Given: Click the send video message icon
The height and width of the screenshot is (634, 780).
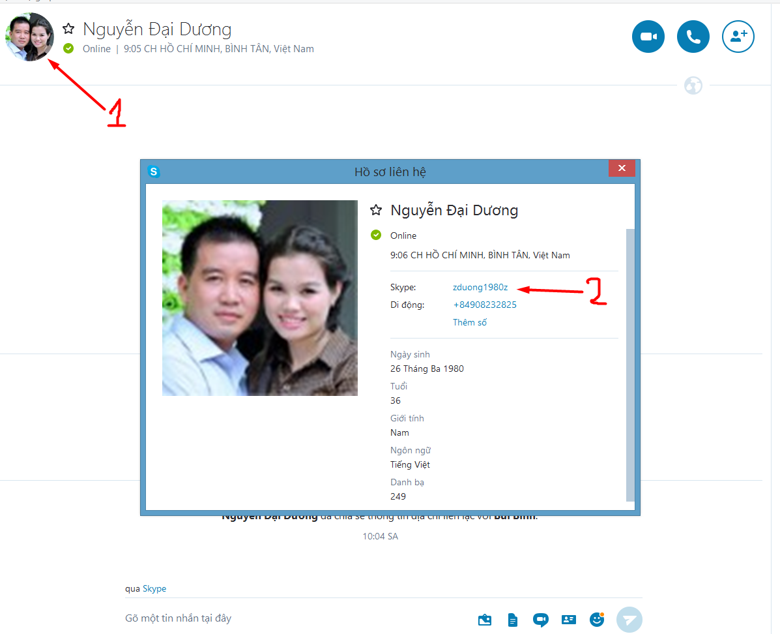Looking at the screenshot, I should point(540,620).
